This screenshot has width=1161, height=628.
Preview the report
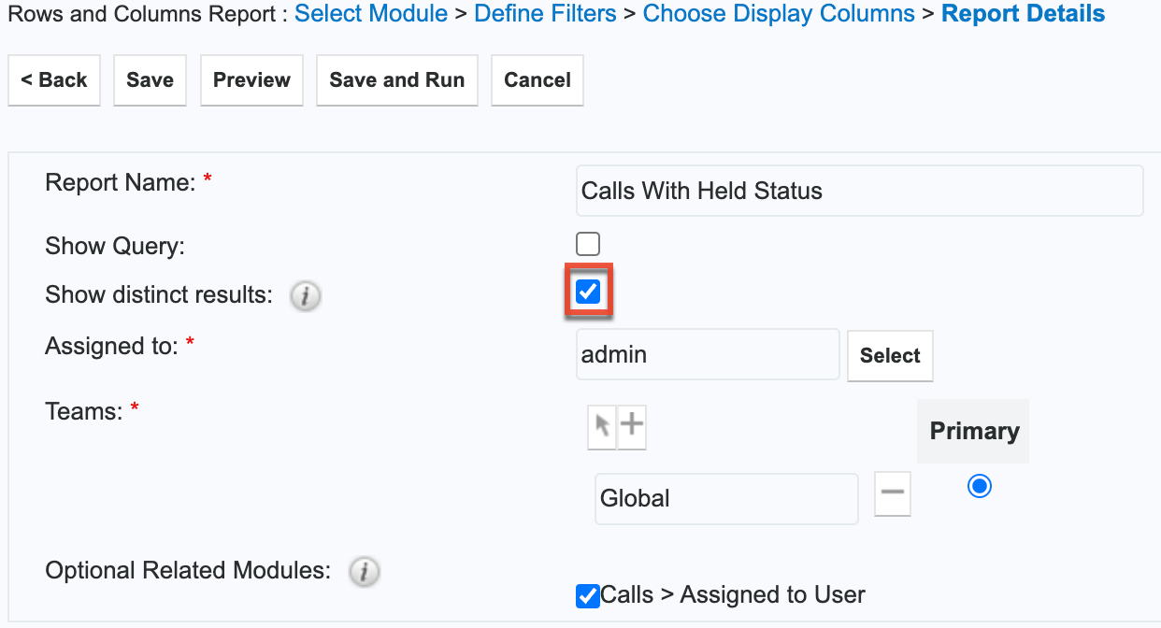pyautogui.click(x=251, y=80)
